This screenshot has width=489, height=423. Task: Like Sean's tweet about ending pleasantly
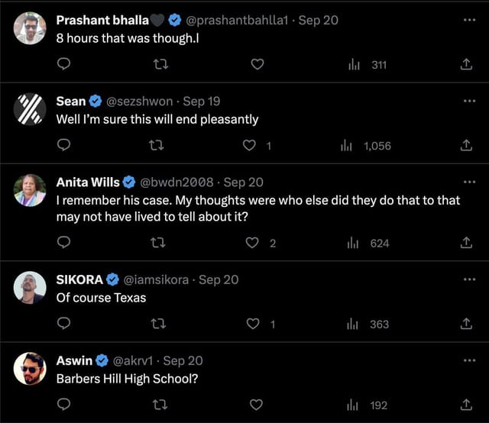[248, 146]
